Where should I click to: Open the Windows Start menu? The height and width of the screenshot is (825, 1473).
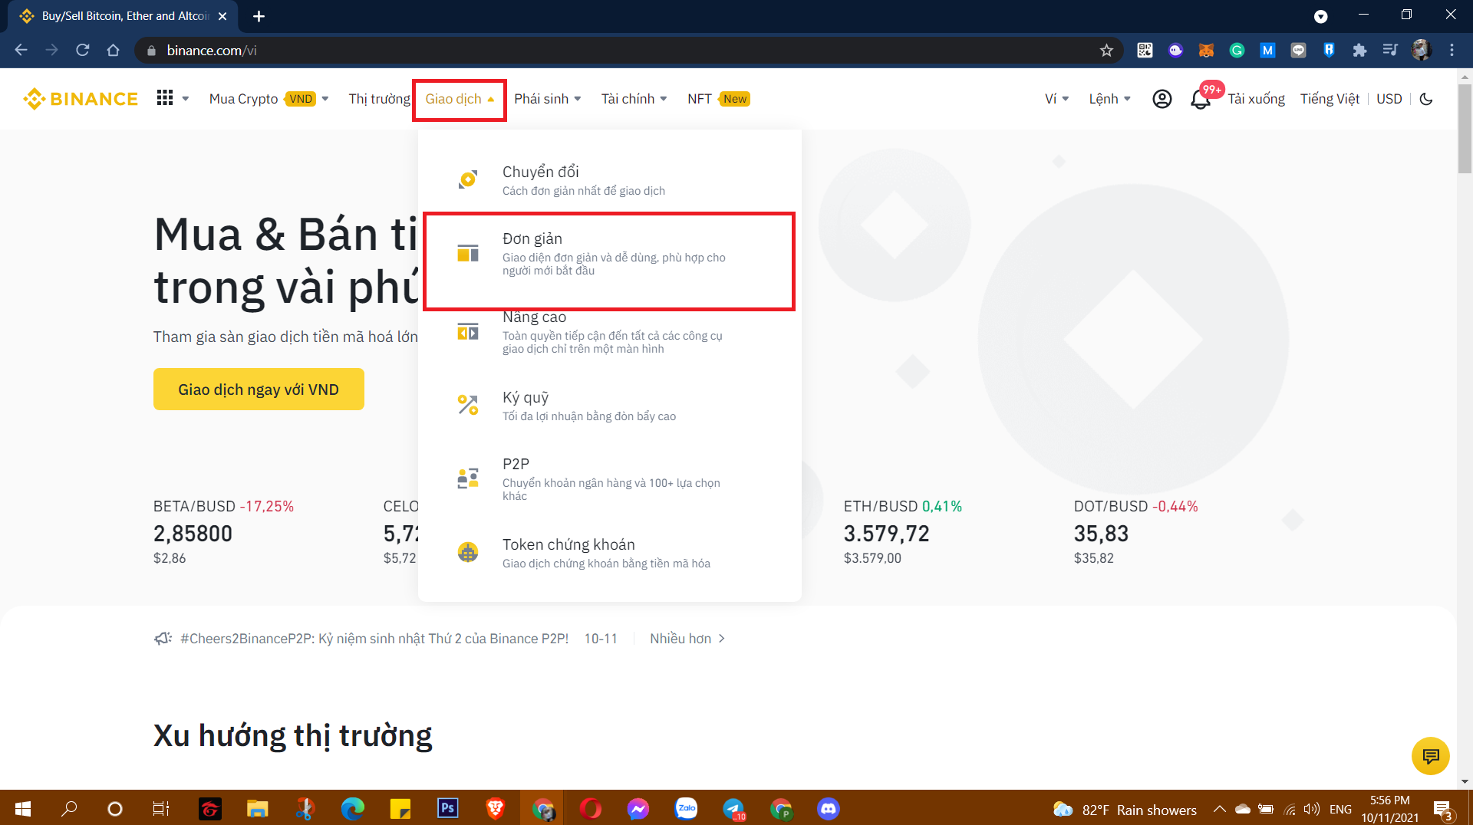click(x=23, y=809)
